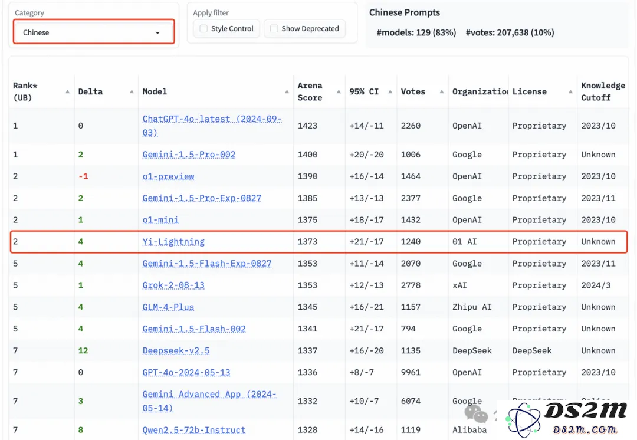Image resolution: width=637 pixels, height=440 pixels.
Task: Open the Category dropdown showing Chinese
Action: [94, 32]
